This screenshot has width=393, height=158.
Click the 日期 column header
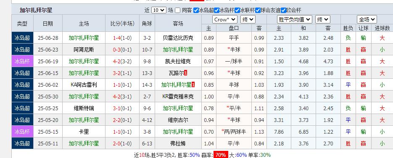(48, 24)
